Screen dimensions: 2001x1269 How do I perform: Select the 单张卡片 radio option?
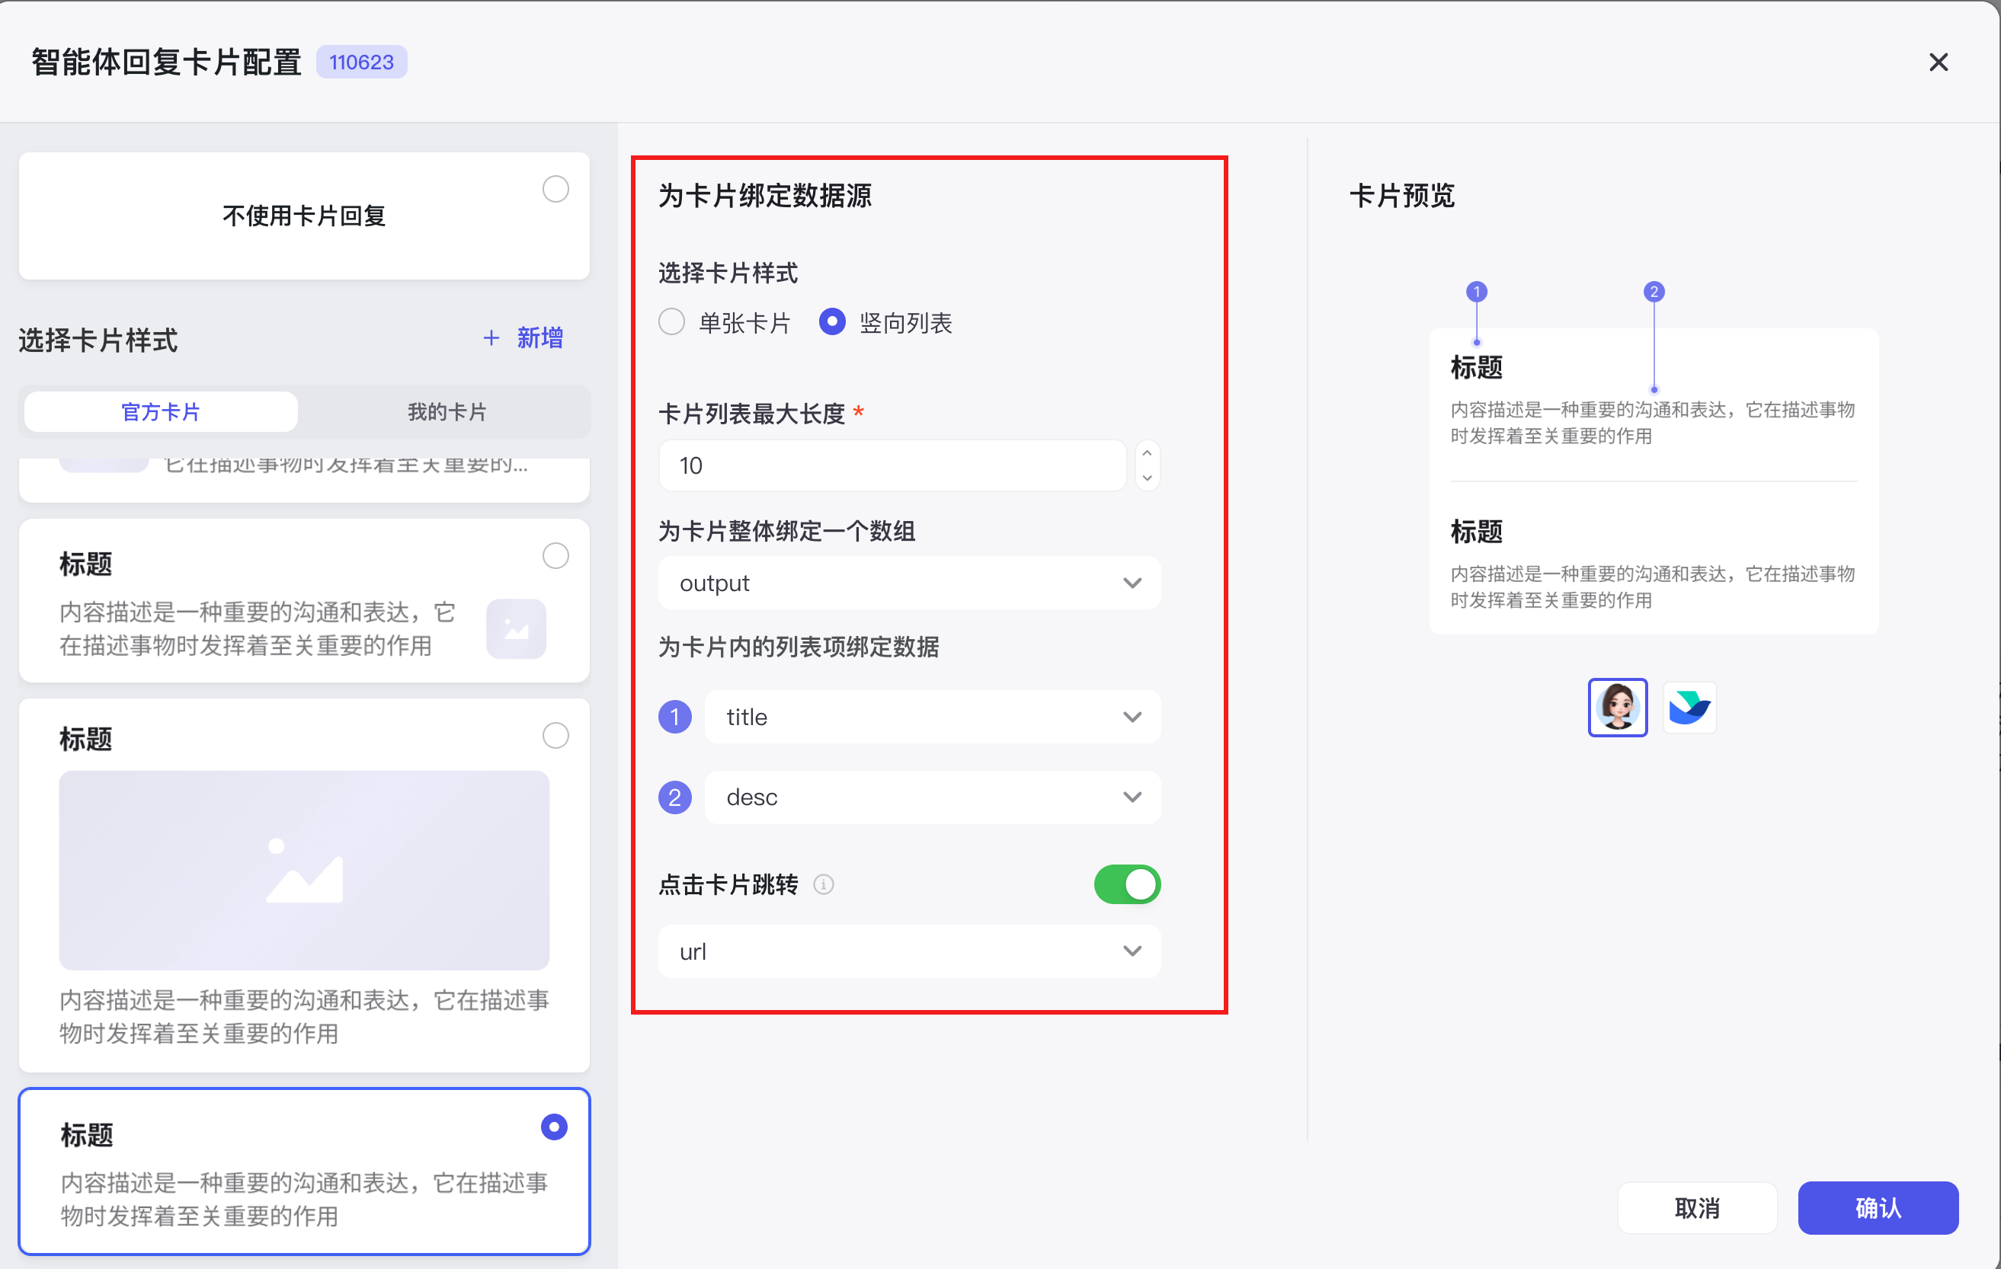tap(671, 321)
